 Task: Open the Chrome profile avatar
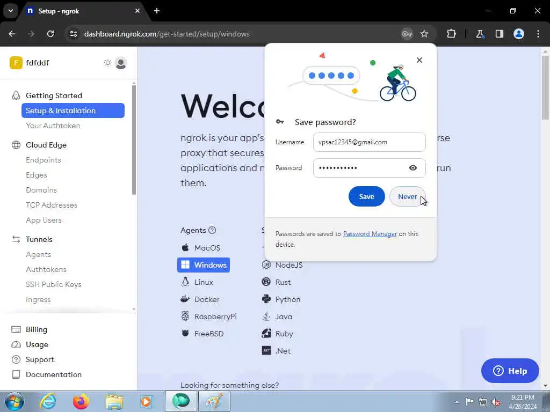pos(519,34)
